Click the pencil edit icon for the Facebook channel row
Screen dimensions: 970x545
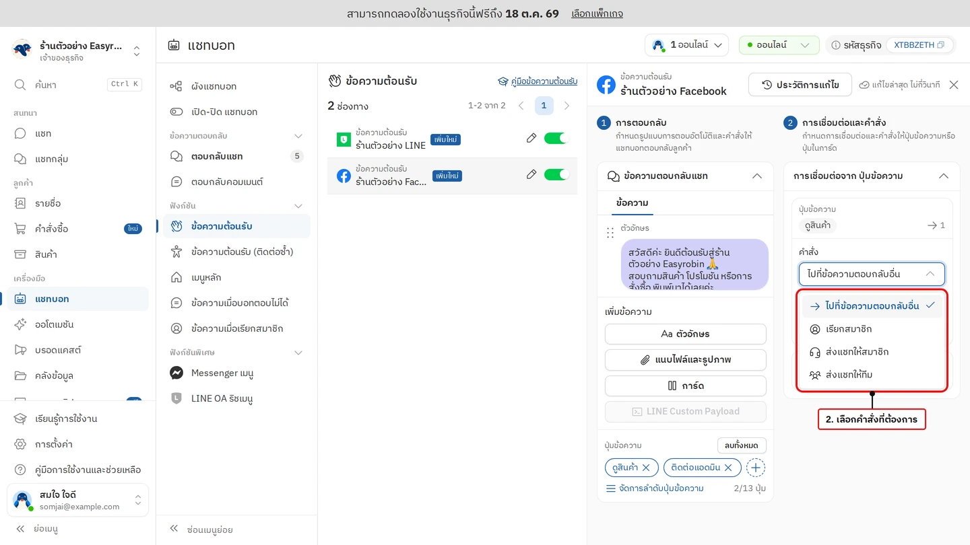coord(531,174)
